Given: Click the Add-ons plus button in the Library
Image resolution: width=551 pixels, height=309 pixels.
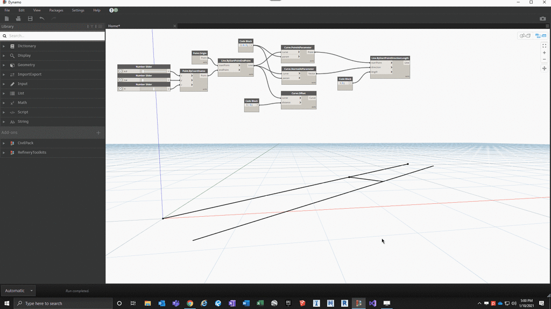Looking at the screenshot, I should click(x=98, y=133).
